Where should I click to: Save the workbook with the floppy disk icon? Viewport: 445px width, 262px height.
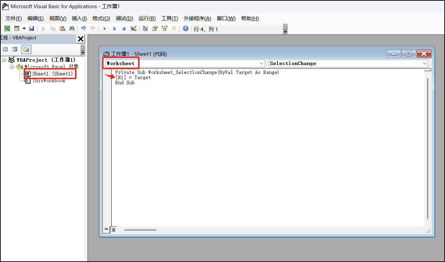pyautogui.click(x=32, y=29)
